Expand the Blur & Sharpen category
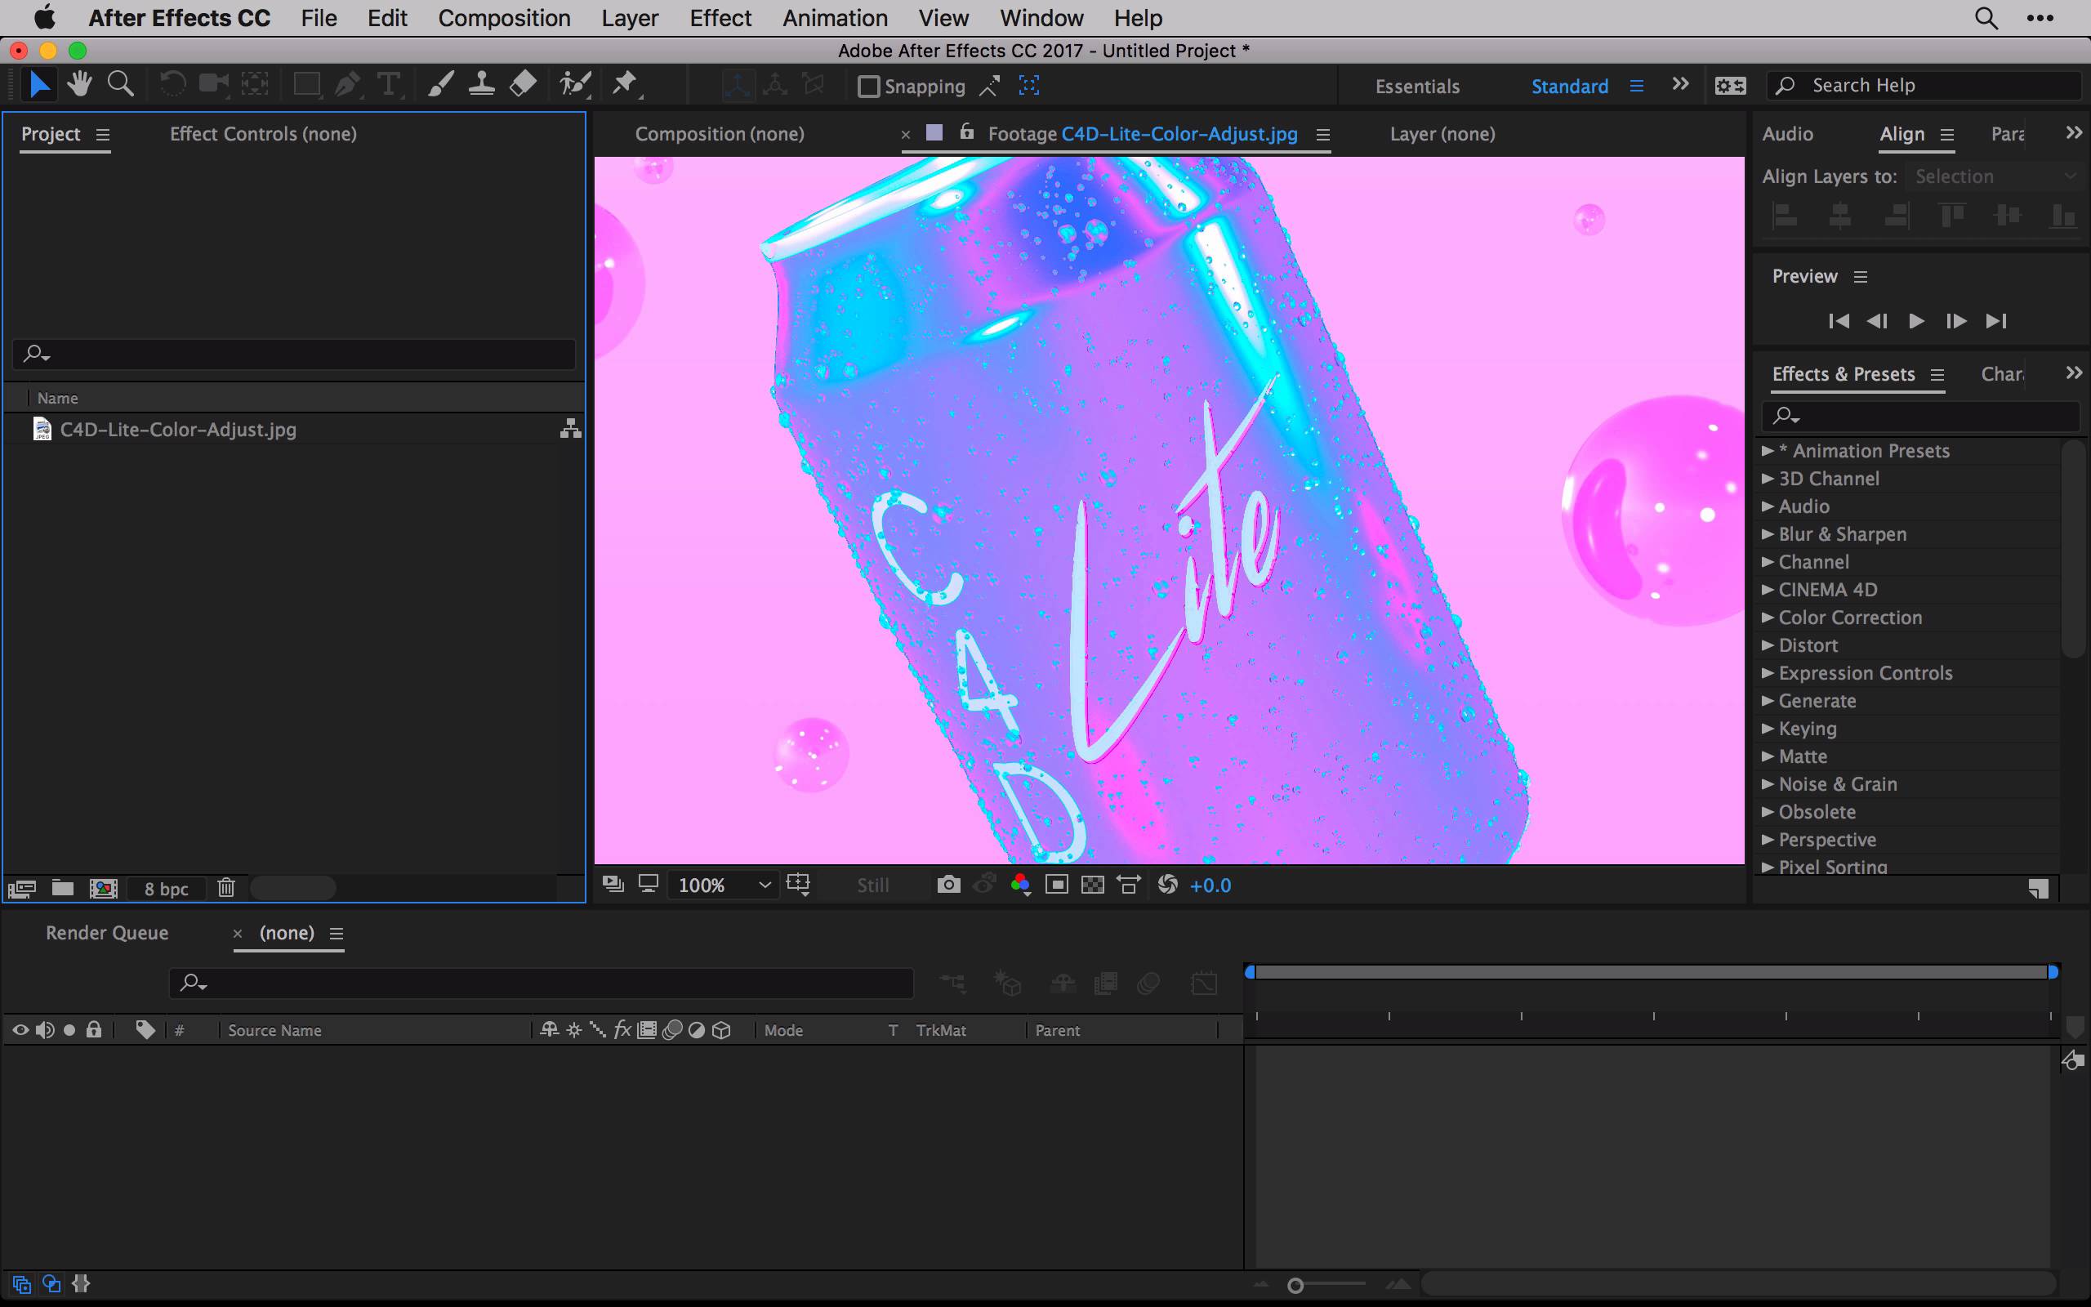Screen dimensions: 2091x1307 tap(1768, 534)
